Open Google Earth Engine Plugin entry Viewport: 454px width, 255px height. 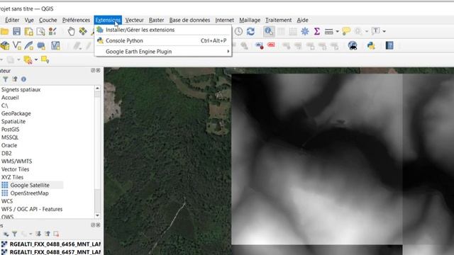[x=163, y=52]
